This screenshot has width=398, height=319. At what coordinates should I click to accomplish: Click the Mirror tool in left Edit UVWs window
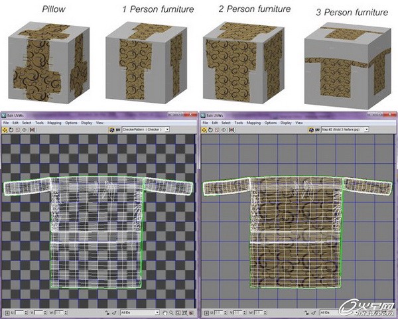(x=33, y=130)
